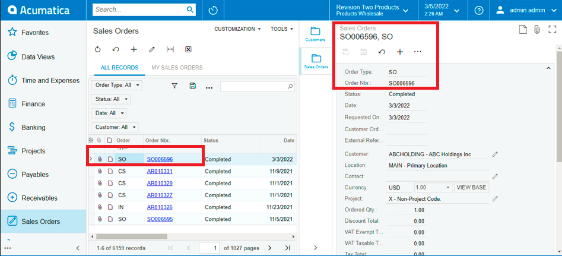Viewport: 562px width, 256px height.
Task: Maximize the detail panel to full screen
Action: pos(553,29)
